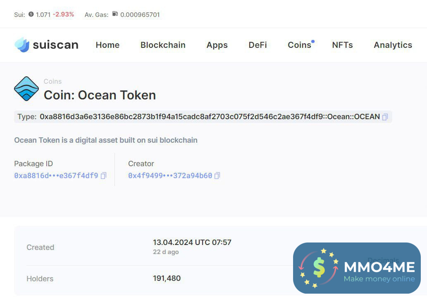This screenshot has width=427, height=299.
Task: Open the Home menu item
Action: 107,45
